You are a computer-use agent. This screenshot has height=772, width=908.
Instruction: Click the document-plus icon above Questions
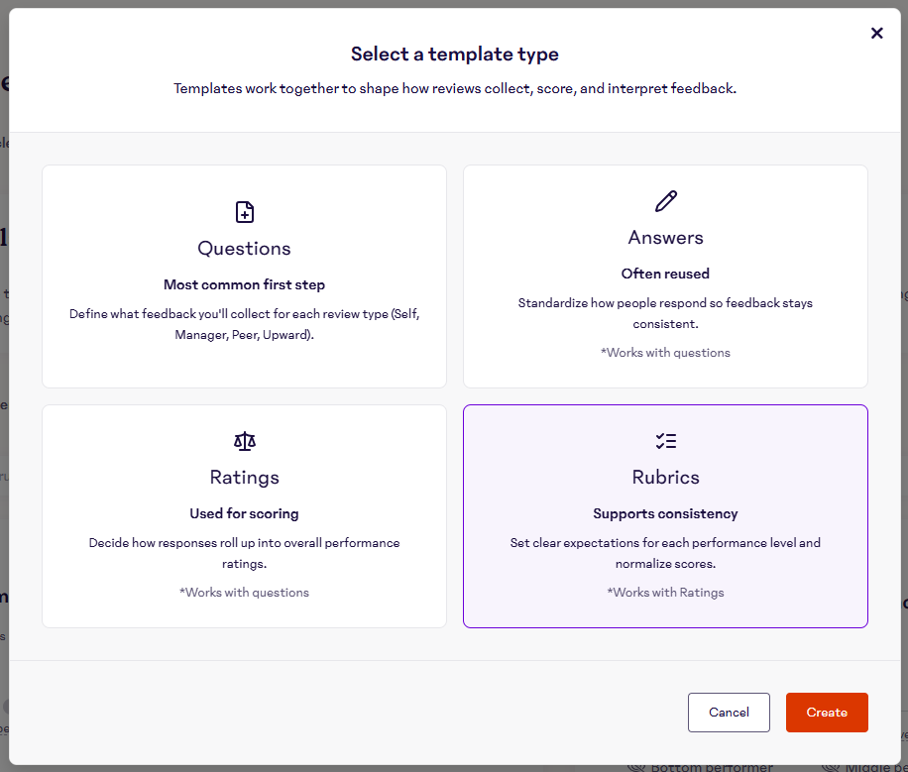(244, 212)
